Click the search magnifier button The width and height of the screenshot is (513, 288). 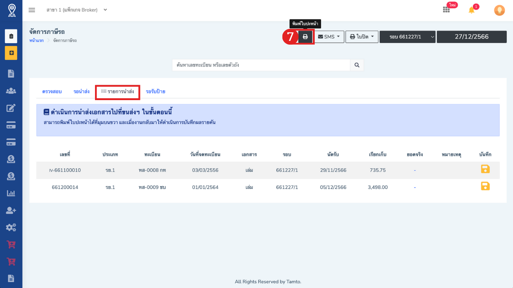click(x=357, y=65)
